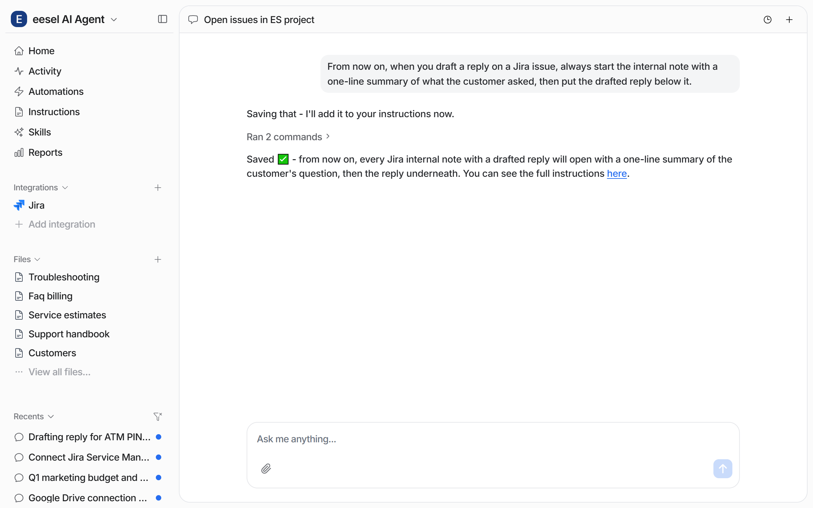Click the user message bubble about Jira replies
Image resolution: width=813 pixels, height=508 pixels.
(530, 74)
